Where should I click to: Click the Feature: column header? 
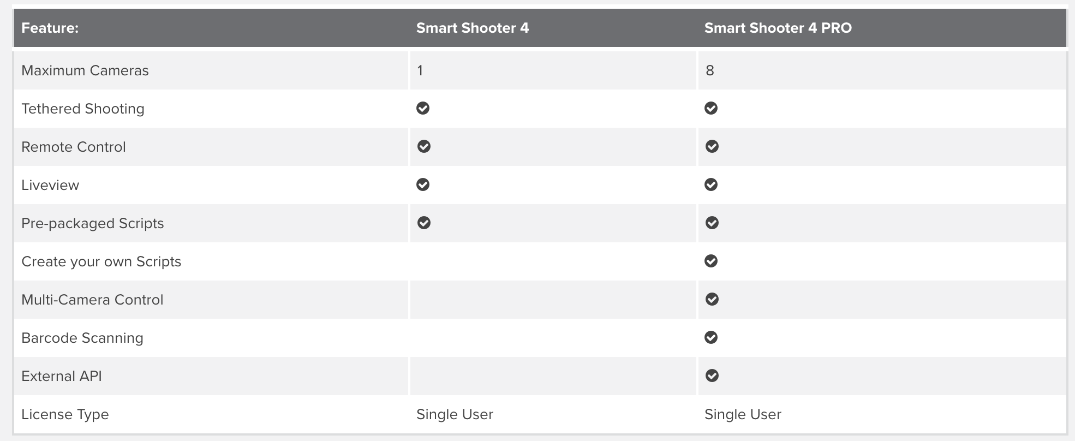tap(50, 28)
